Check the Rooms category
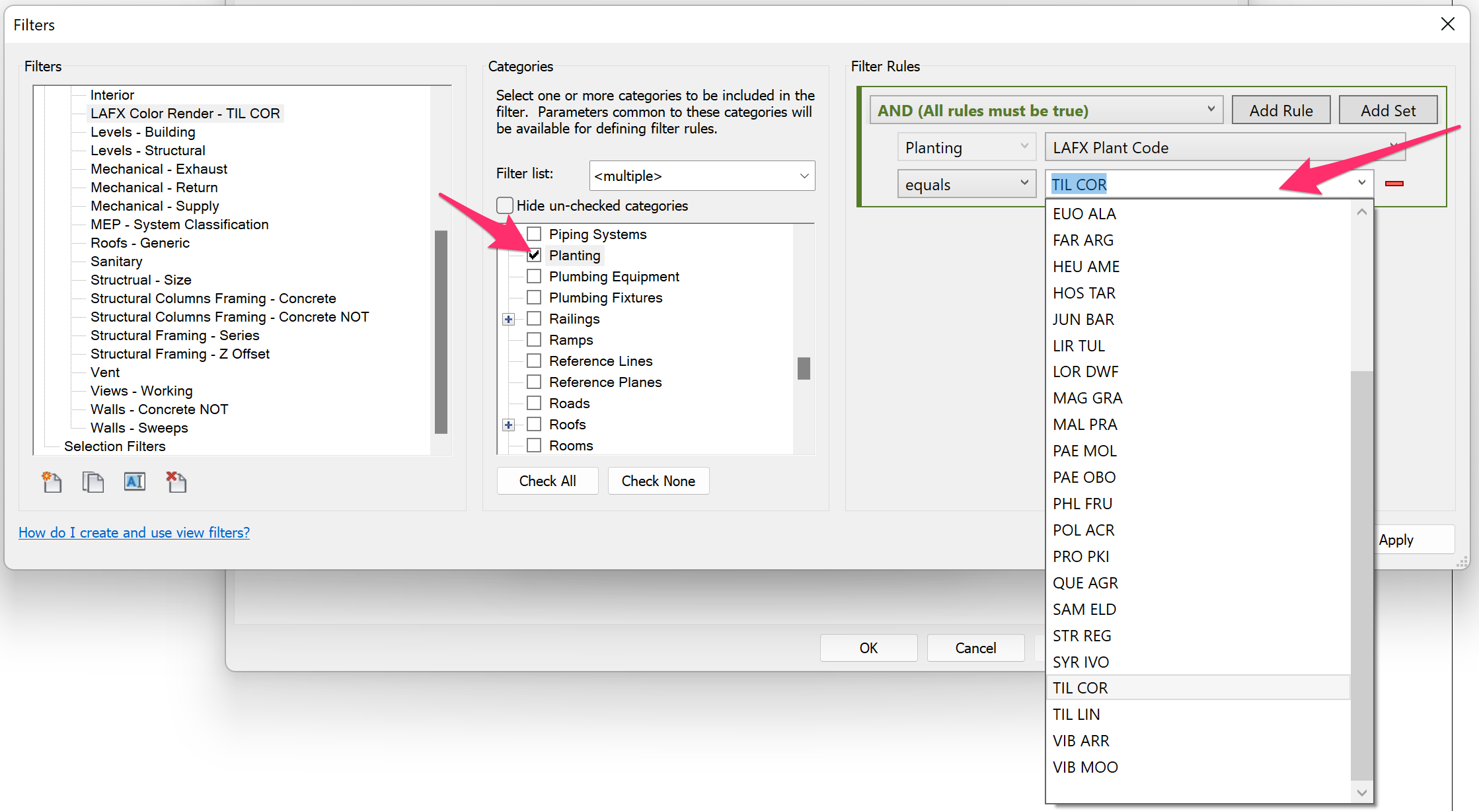The image size is (1479, 811). [x=534, y=445]
